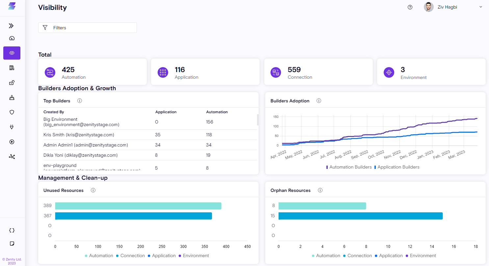Image resolution: width=489 pixels, height=266 pixels.
Task: Open the dashboard gauge icon in sidebar
Action: point(12,38)
